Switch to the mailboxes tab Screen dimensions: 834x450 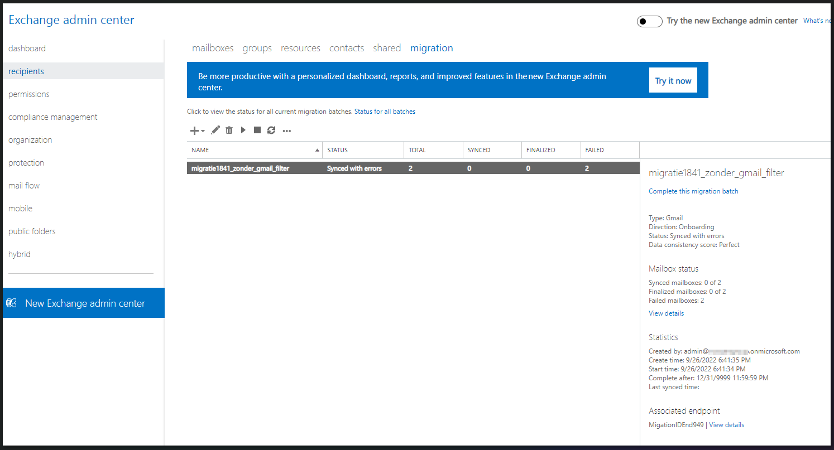click(213, 48)
